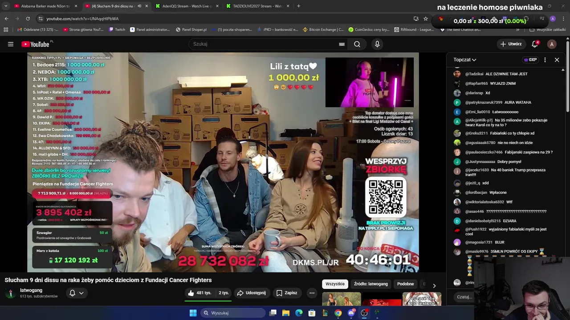Open Panel Shoper.pl bookmark
The width and height of the screenshot is (570, 320).
pos(191,30)
